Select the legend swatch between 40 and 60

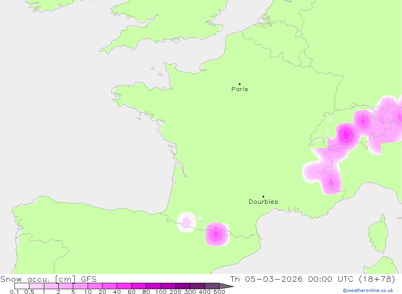(x=124, y=286)
